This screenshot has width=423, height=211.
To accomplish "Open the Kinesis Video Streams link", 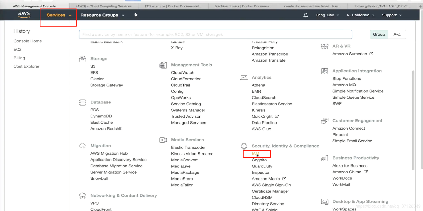I will point(192,154).
